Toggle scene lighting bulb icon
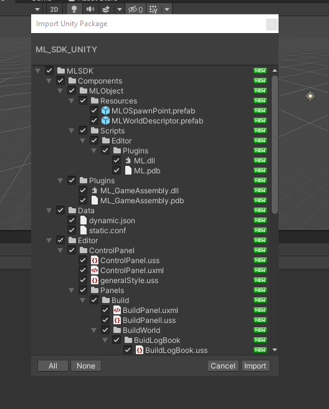Screen dimensions: 329x409 click(74, 9)
